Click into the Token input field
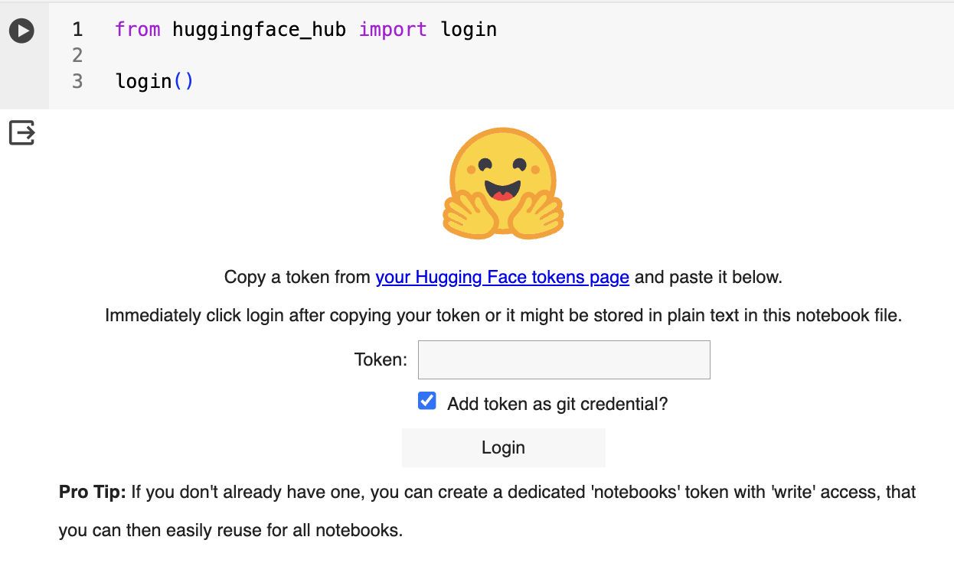This screenshot has width=954, height=566. [x=564, y=359]
